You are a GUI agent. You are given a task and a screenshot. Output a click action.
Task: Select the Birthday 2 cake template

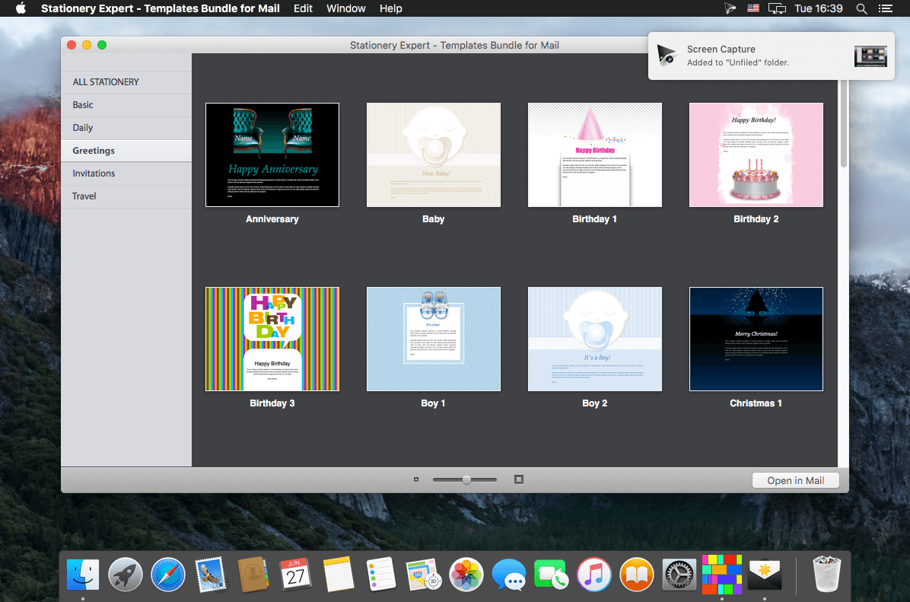756,155
